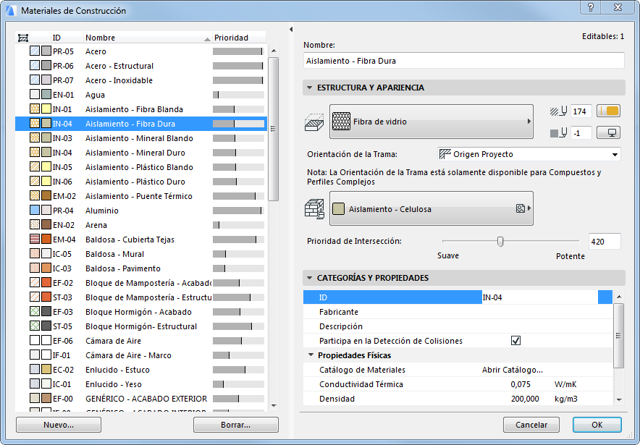The image size is (640, 445).
Task: Select Bloque Hormigón- Estructural row
Action: (141, 326)
